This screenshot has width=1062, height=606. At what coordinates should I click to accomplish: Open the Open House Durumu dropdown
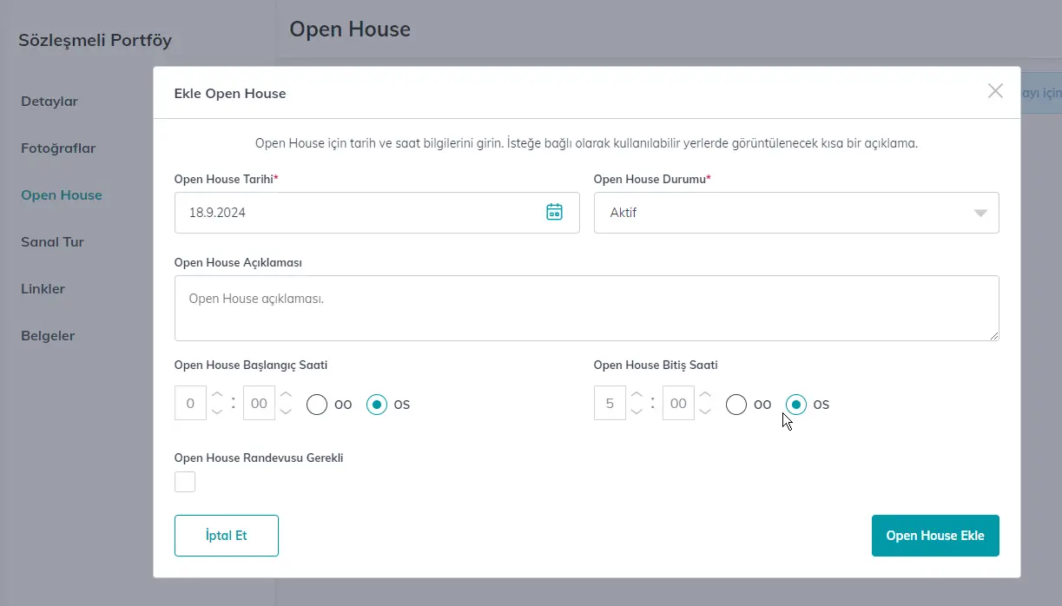coord(796,213)
